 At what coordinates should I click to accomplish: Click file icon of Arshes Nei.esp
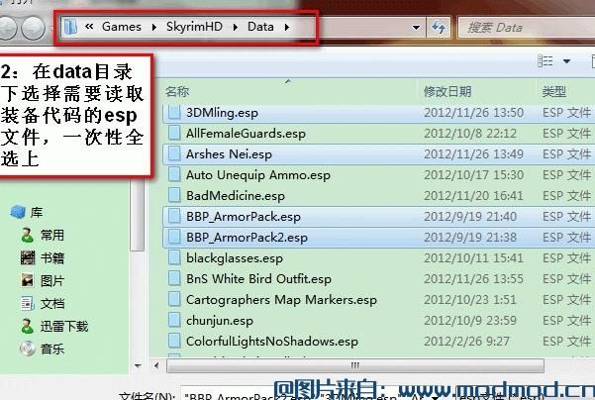174,154
